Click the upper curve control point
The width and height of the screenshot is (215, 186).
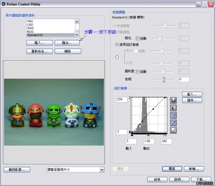[x=153, y=109]
